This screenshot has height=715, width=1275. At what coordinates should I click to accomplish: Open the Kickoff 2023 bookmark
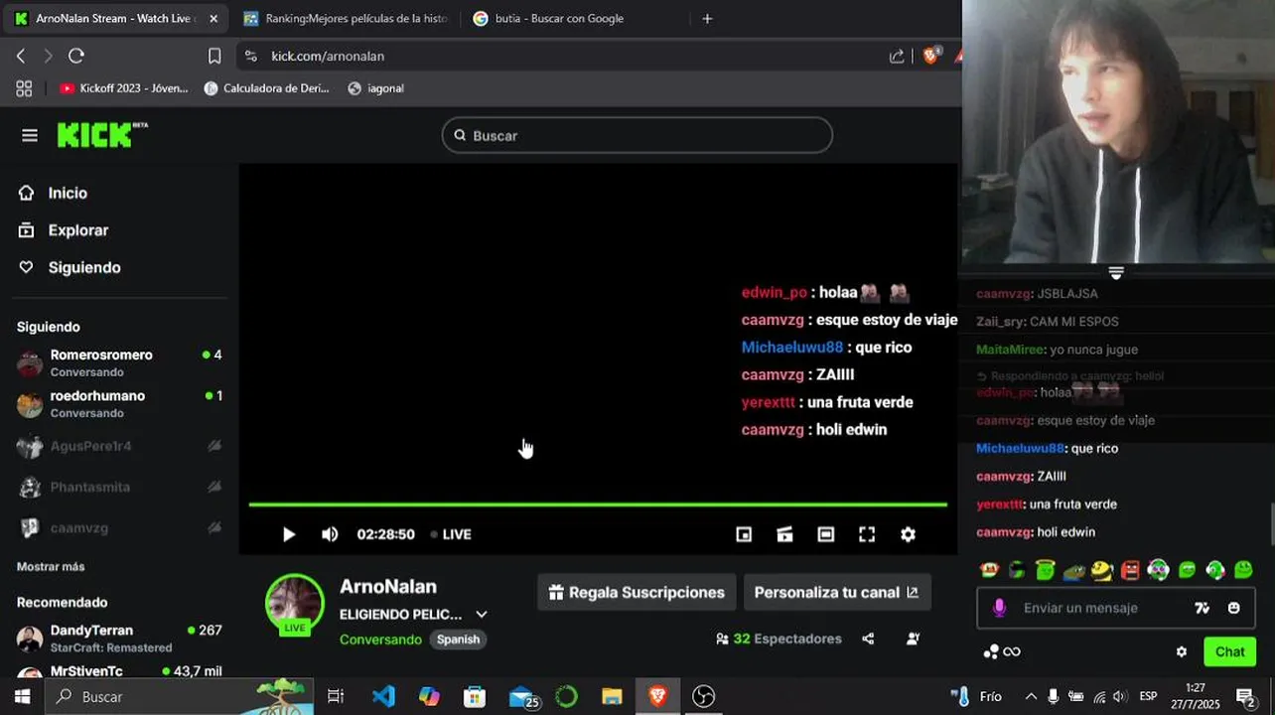point(123,87)
